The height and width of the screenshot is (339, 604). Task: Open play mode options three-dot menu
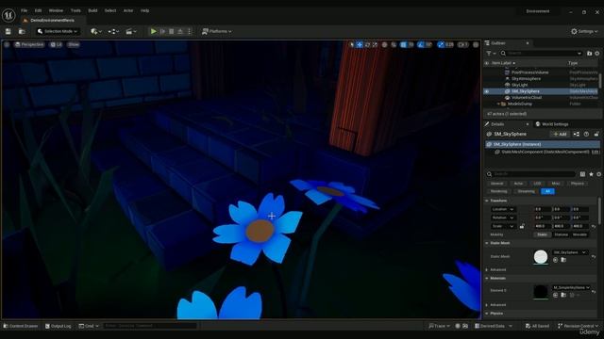click(189, 31)
